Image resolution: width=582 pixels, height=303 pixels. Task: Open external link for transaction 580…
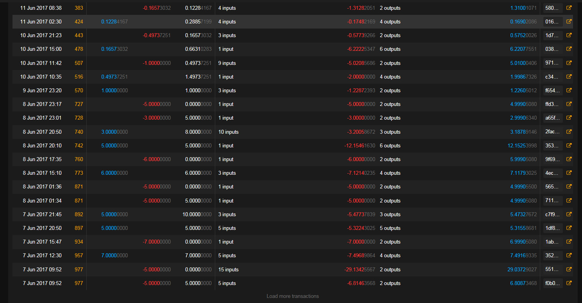pyautogui.click(x=569, y=8)
